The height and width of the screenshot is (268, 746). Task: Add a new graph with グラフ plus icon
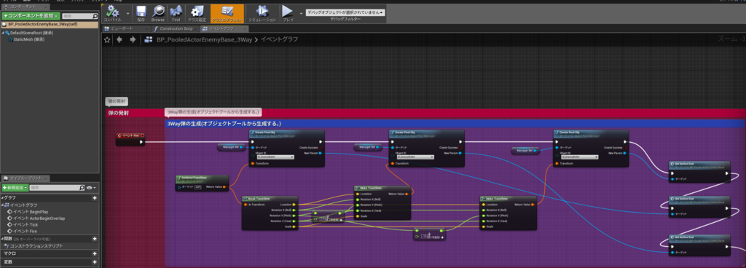[x=95, y=197]
